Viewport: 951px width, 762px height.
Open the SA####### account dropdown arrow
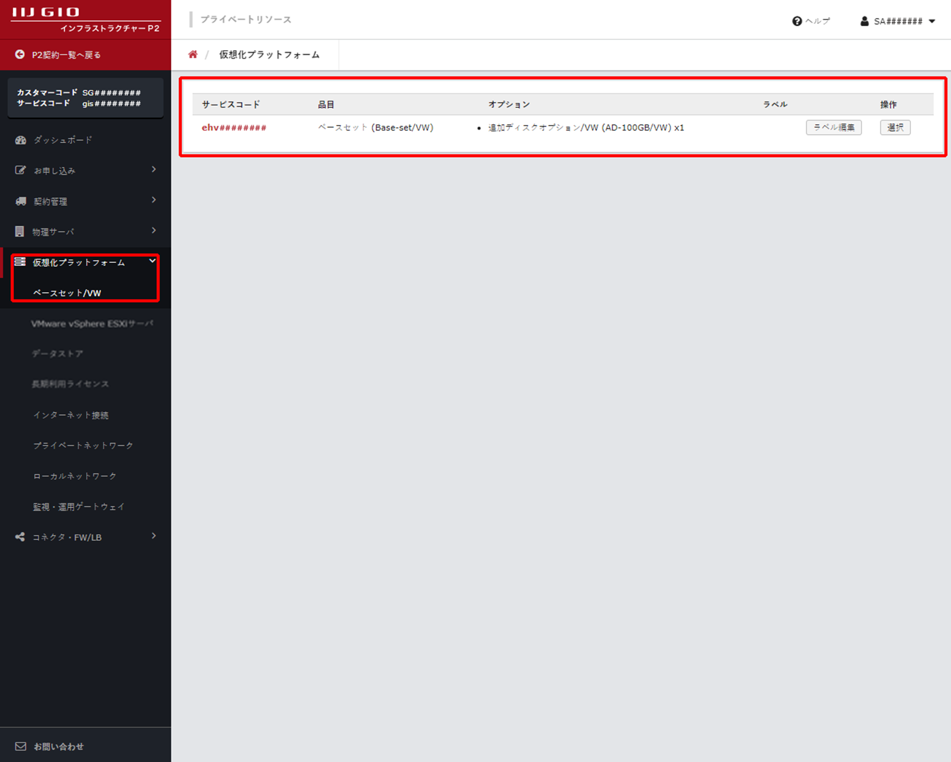[932, 22]
